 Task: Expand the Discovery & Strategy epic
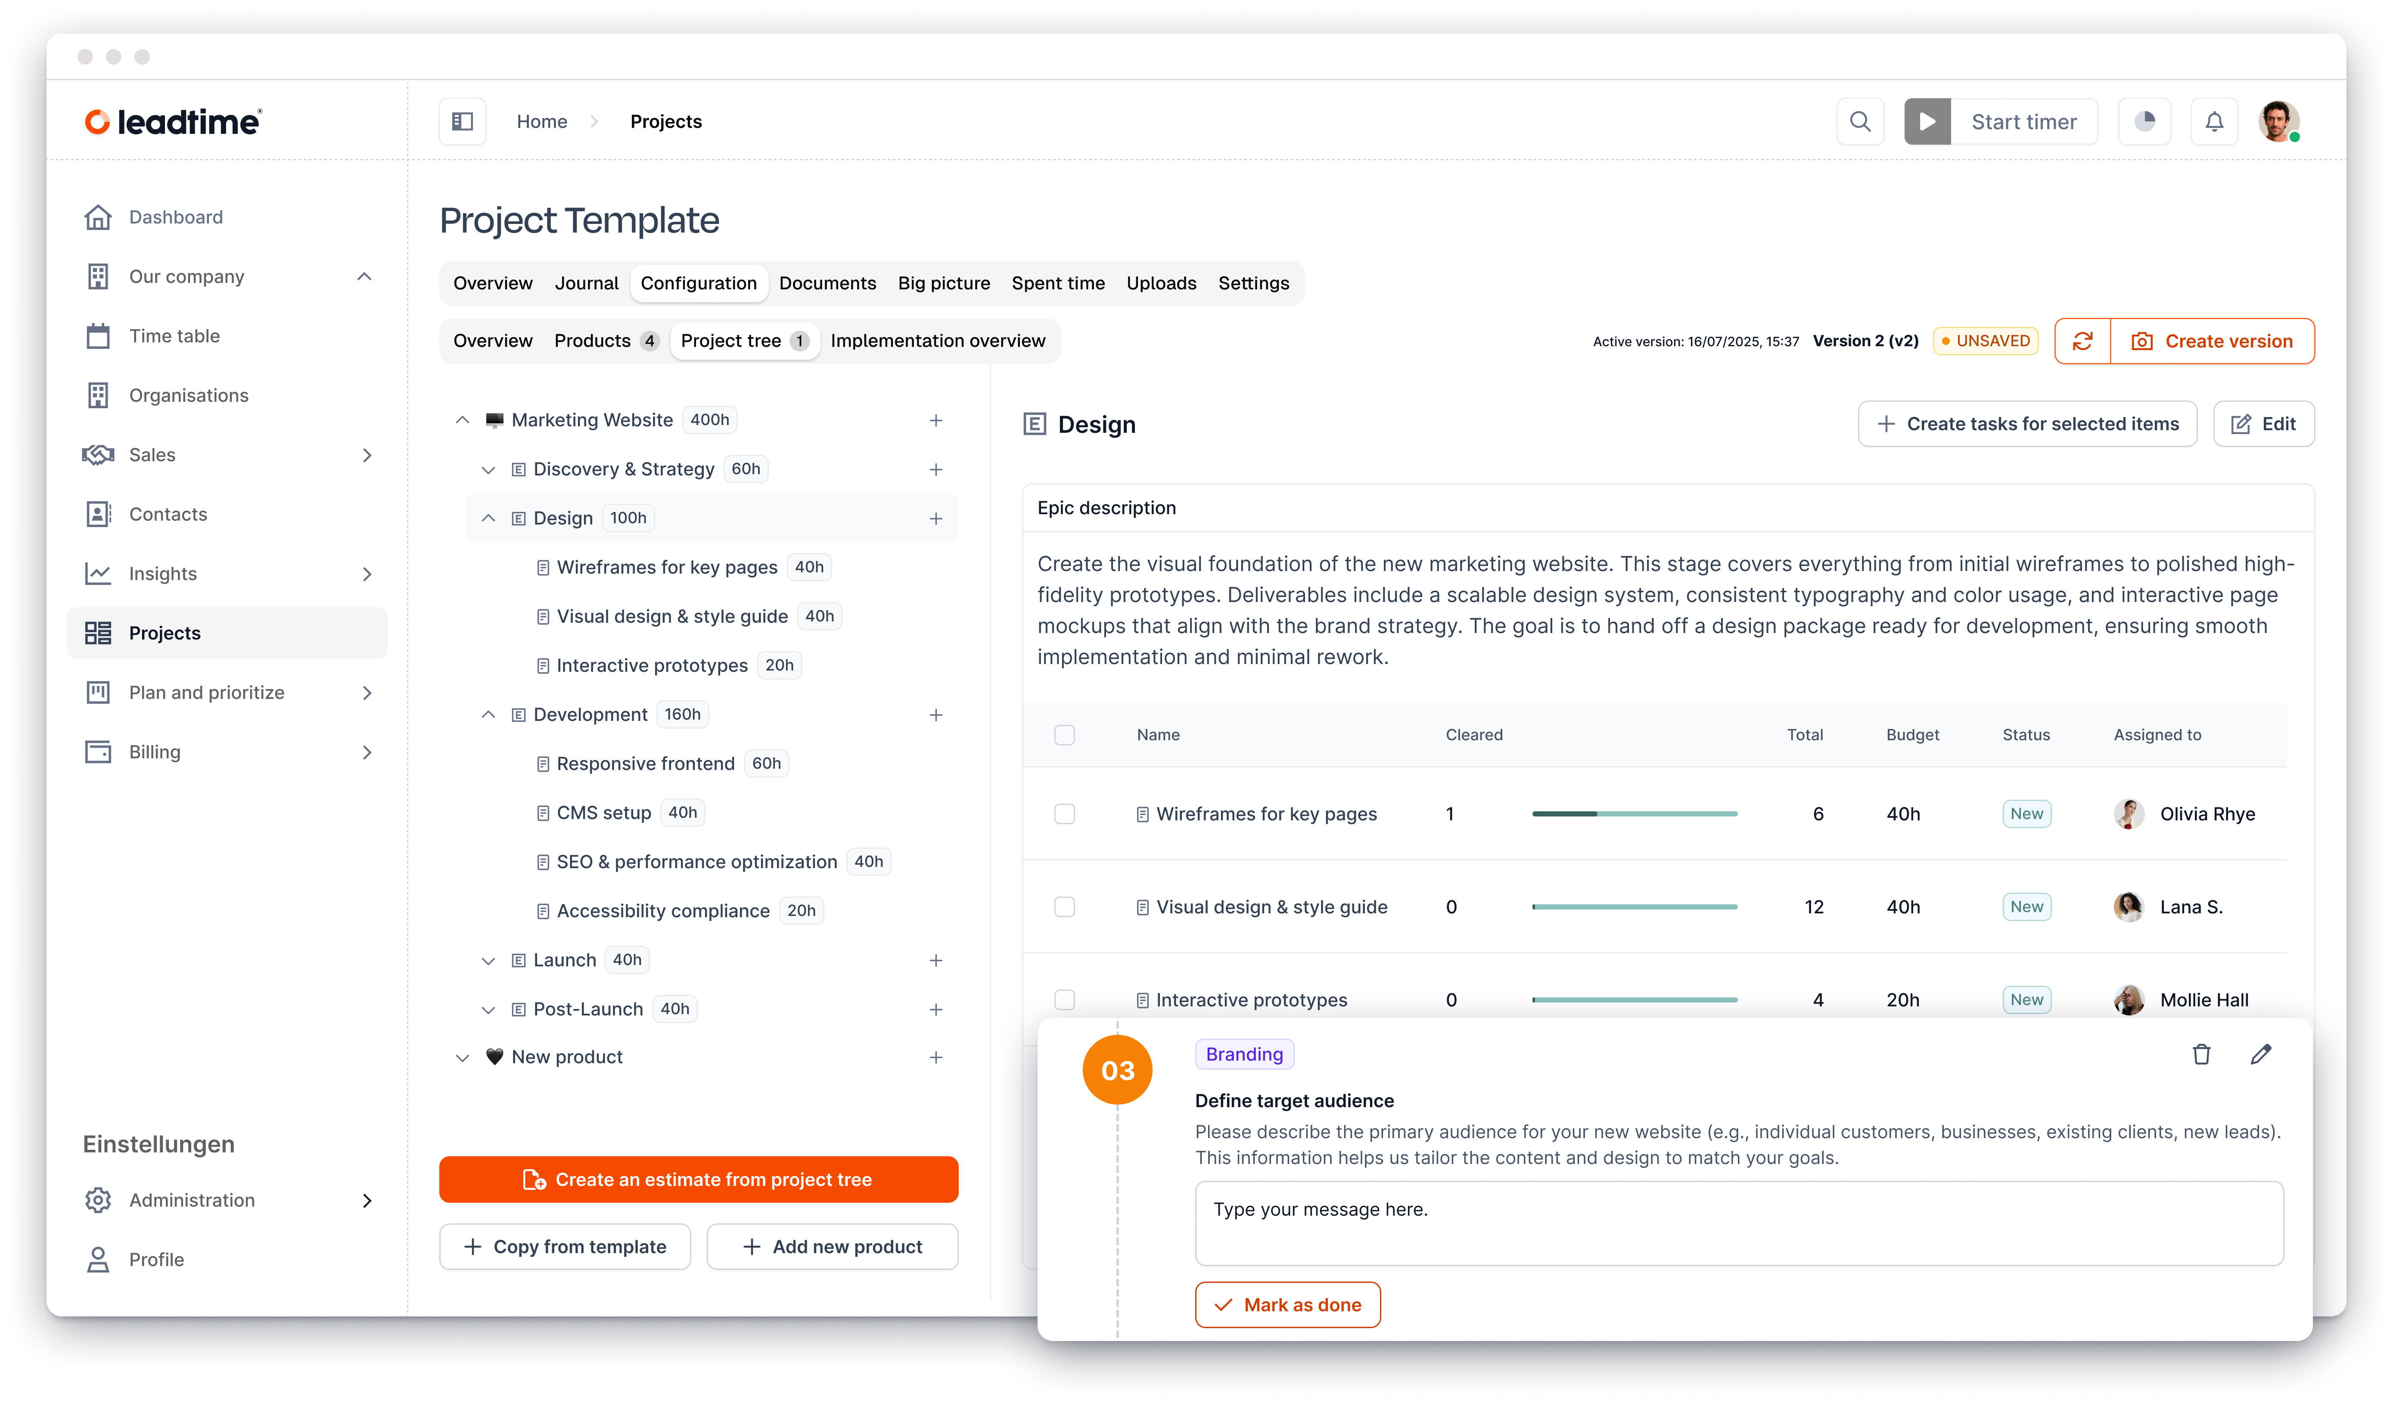point(488,469)
